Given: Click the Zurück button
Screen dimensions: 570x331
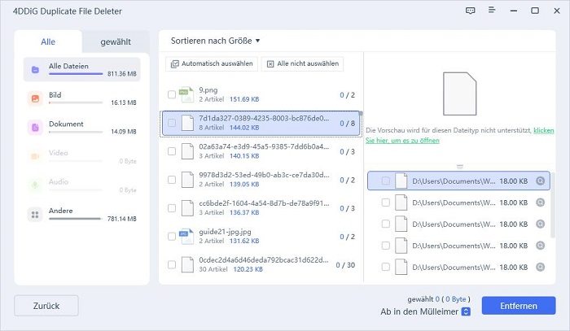Looking at the screenshot, I should (x=46, y=306).
